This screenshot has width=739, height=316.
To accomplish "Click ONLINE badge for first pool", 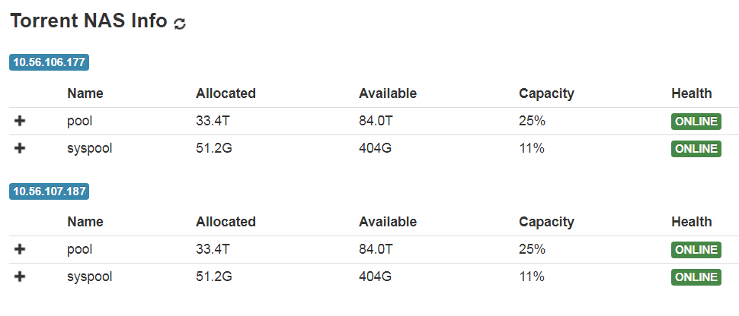I will 696,122.
